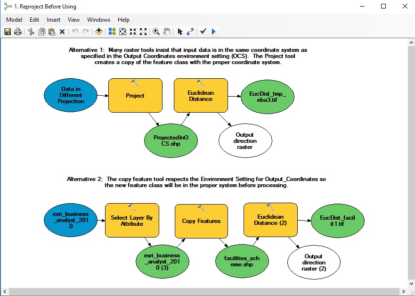Select the Data in Different Projection oval
The width and height of the screenshot is (415, 296).
pos(71,95)
